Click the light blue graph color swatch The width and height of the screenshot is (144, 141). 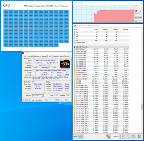pos(140,11)
